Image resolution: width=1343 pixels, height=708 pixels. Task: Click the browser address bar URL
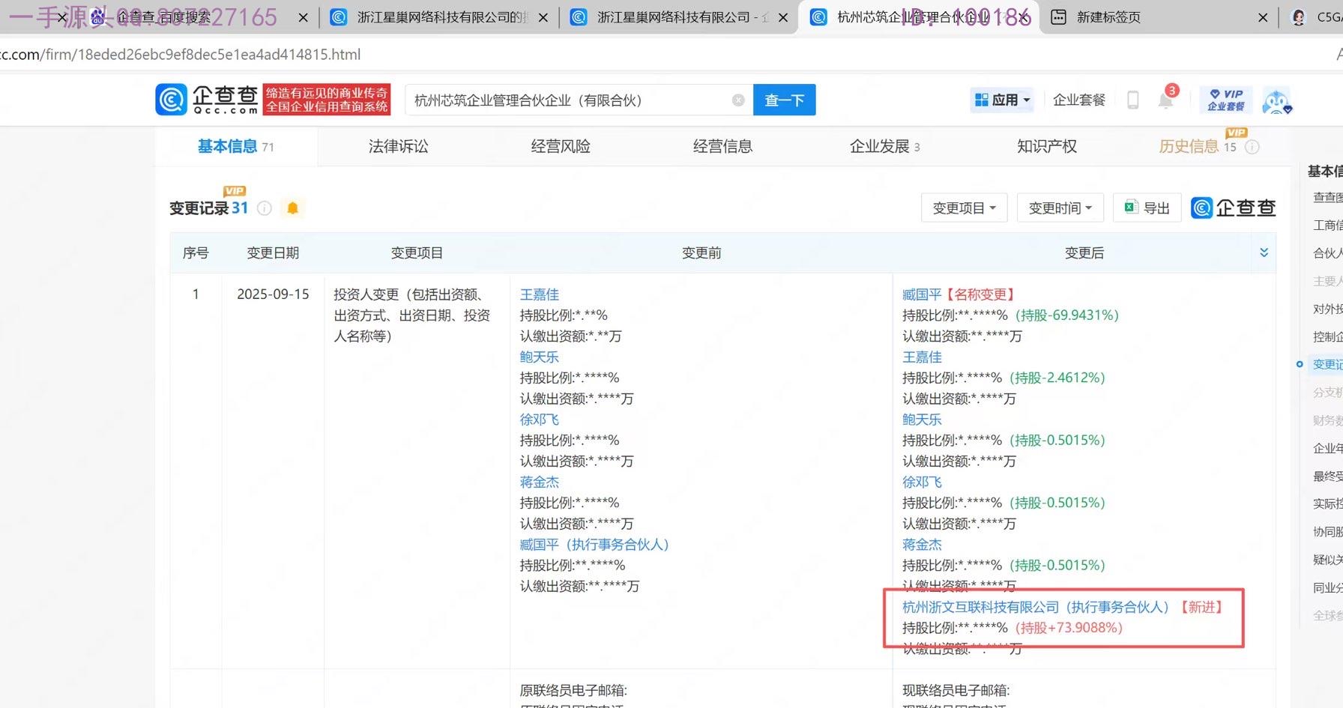pos(180,55)
